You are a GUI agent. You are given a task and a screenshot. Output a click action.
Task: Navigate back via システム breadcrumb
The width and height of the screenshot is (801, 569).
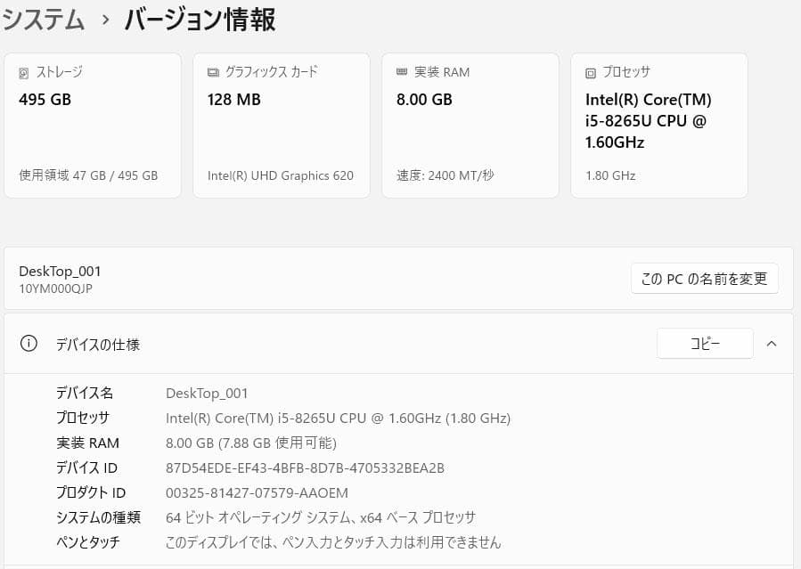pos(43,18)
